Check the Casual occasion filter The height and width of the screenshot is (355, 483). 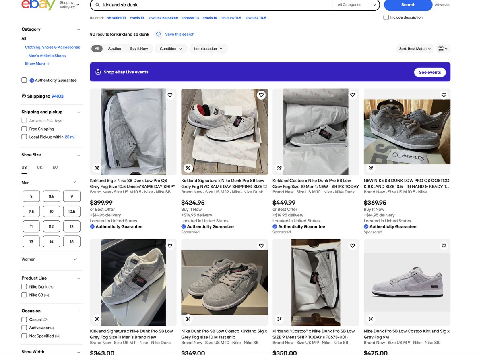pos(24,320)
